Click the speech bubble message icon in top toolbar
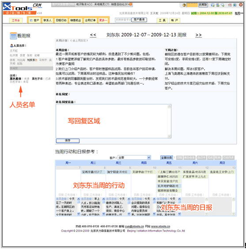The height and width of the screenshot is (249, 246). [223, 5]
